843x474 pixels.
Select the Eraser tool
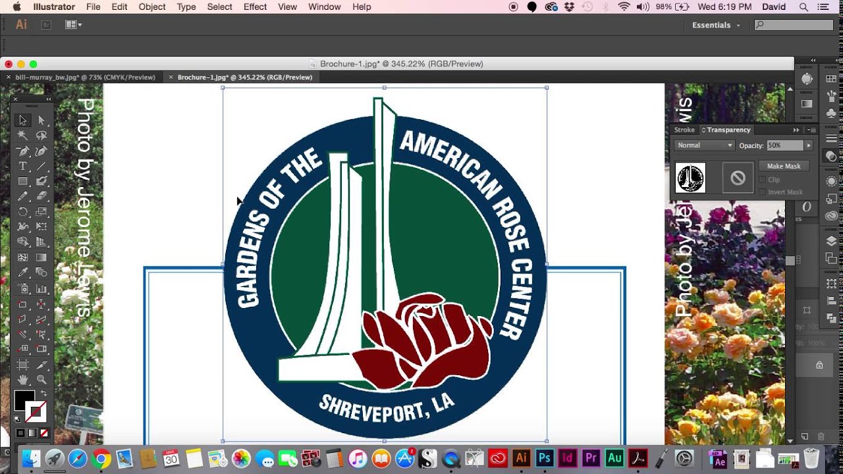click(41, 196)
